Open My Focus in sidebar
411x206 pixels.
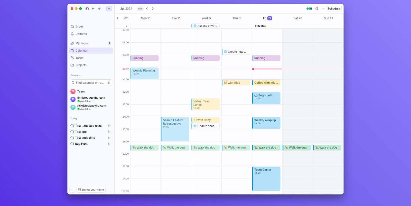(x=91, y=43)
